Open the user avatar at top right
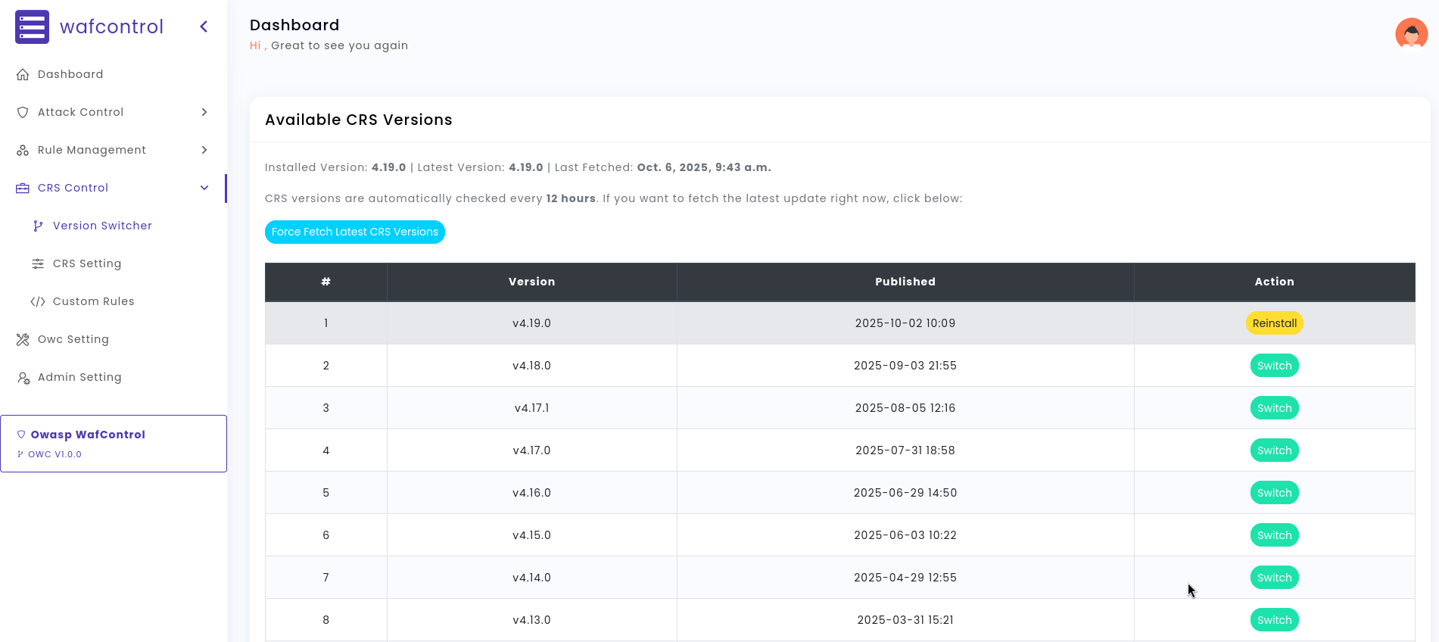The height and width of the screenshot is (642, 1439). (x=1411, y=34)
